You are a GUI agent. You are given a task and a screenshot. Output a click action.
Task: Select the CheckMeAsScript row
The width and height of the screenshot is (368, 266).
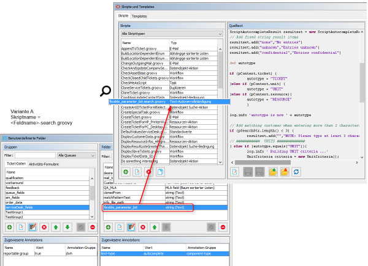[x=169, y=83]
